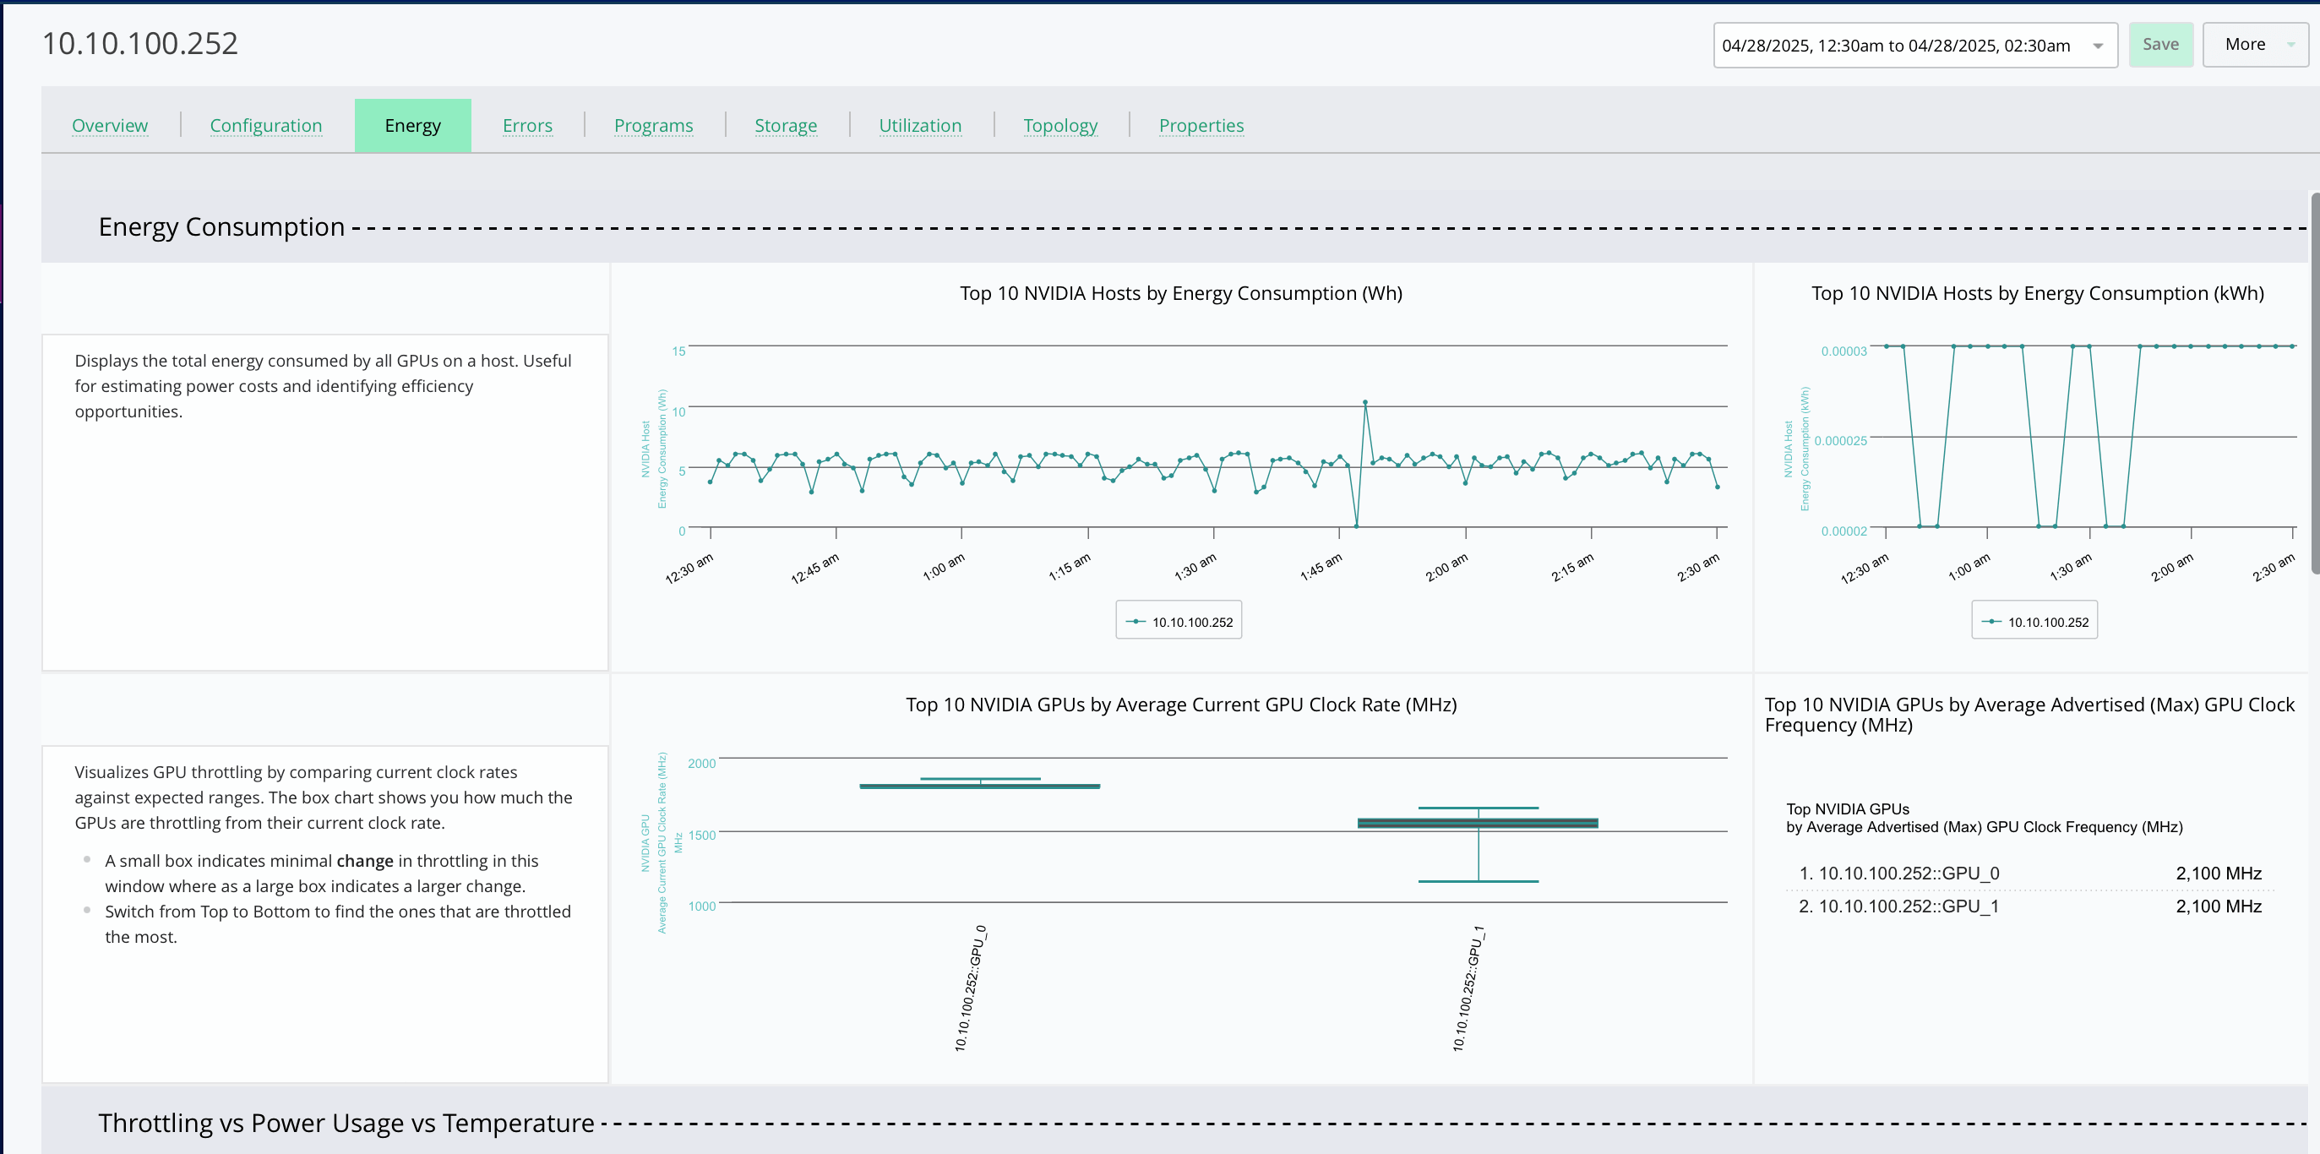Image resolution: width=2320 pixels, height=1154 pixels.
Task: Select GPU_0 box plot in clock rate chart
Action: pos(980,785)
